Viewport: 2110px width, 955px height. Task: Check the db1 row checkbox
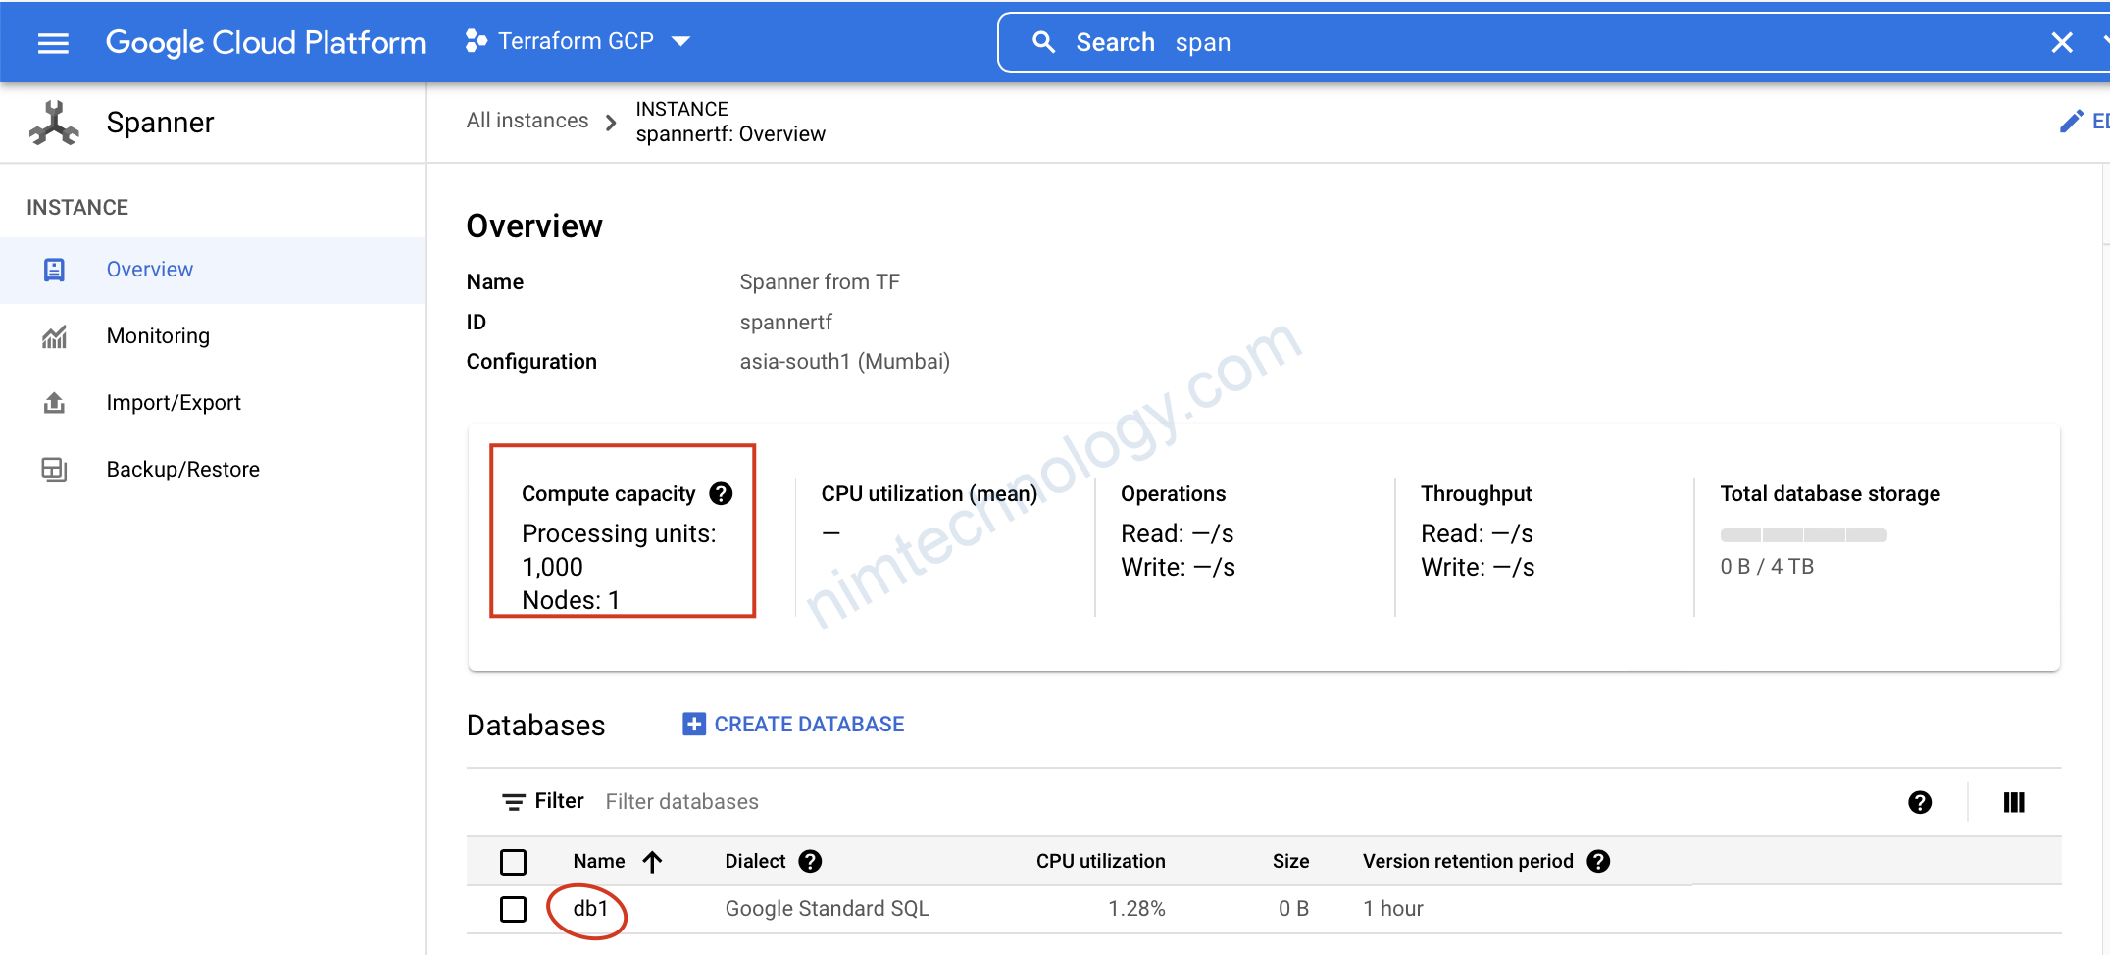(x=513, y=909)
